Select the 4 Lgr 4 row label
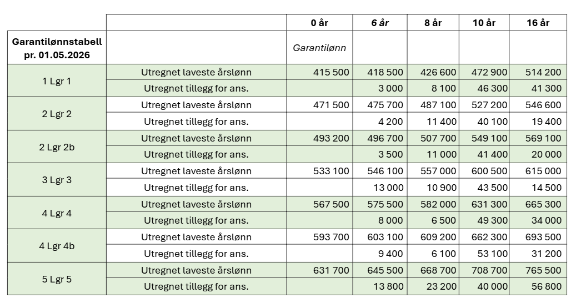 [57, 213]
